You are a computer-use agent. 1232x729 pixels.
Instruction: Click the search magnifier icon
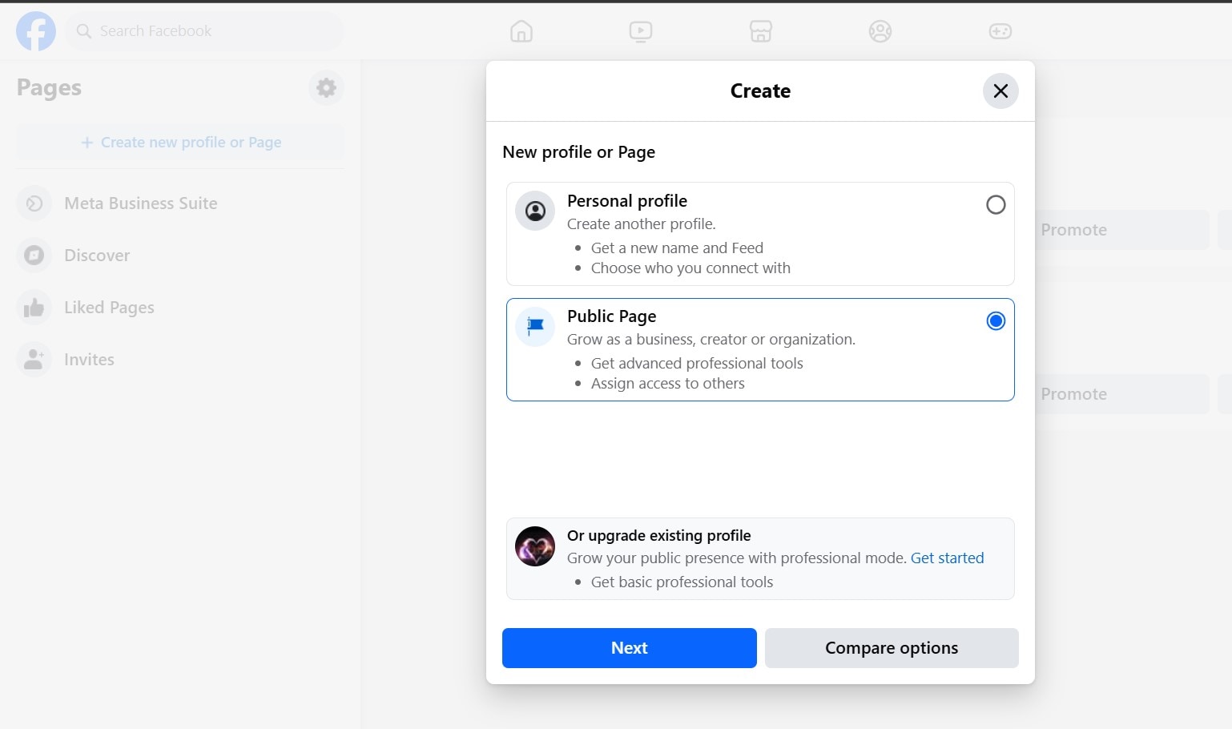tap(83, 31)
